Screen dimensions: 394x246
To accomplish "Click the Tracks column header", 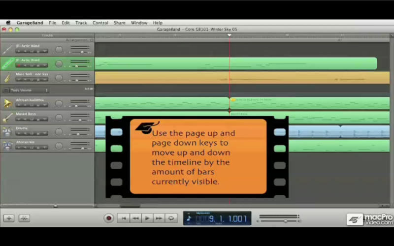I will [47, 35].
